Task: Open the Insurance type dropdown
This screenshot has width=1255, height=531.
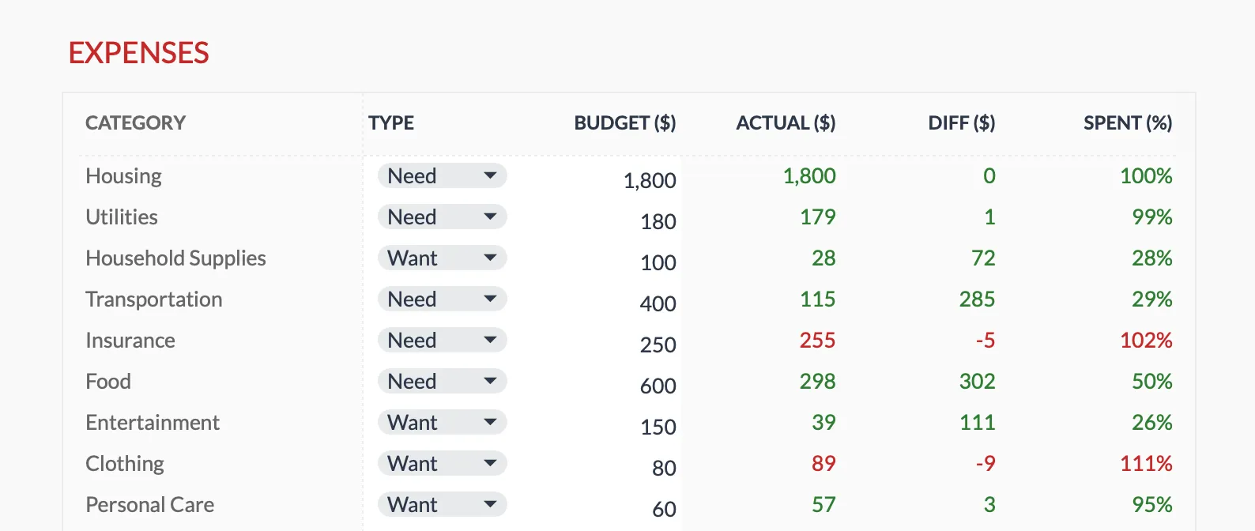Action: 441,340
